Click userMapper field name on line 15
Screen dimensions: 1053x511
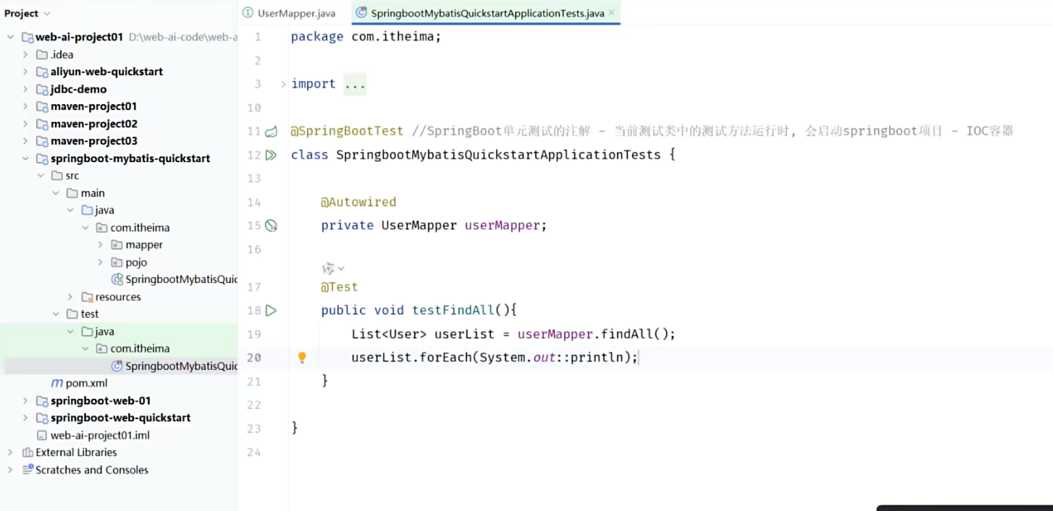(503, 225)
